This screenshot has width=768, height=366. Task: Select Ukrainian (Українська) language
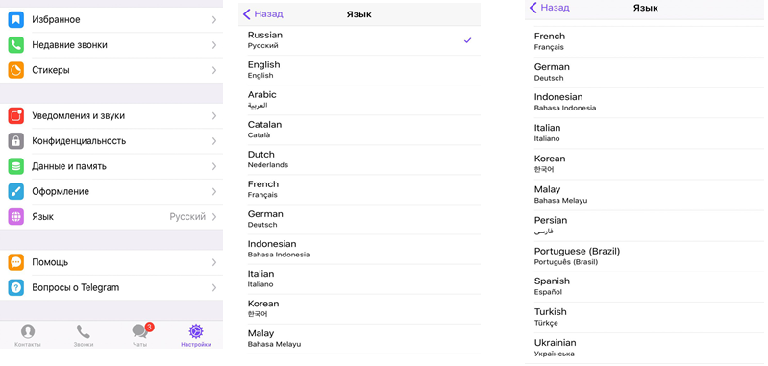pos(646,348)
